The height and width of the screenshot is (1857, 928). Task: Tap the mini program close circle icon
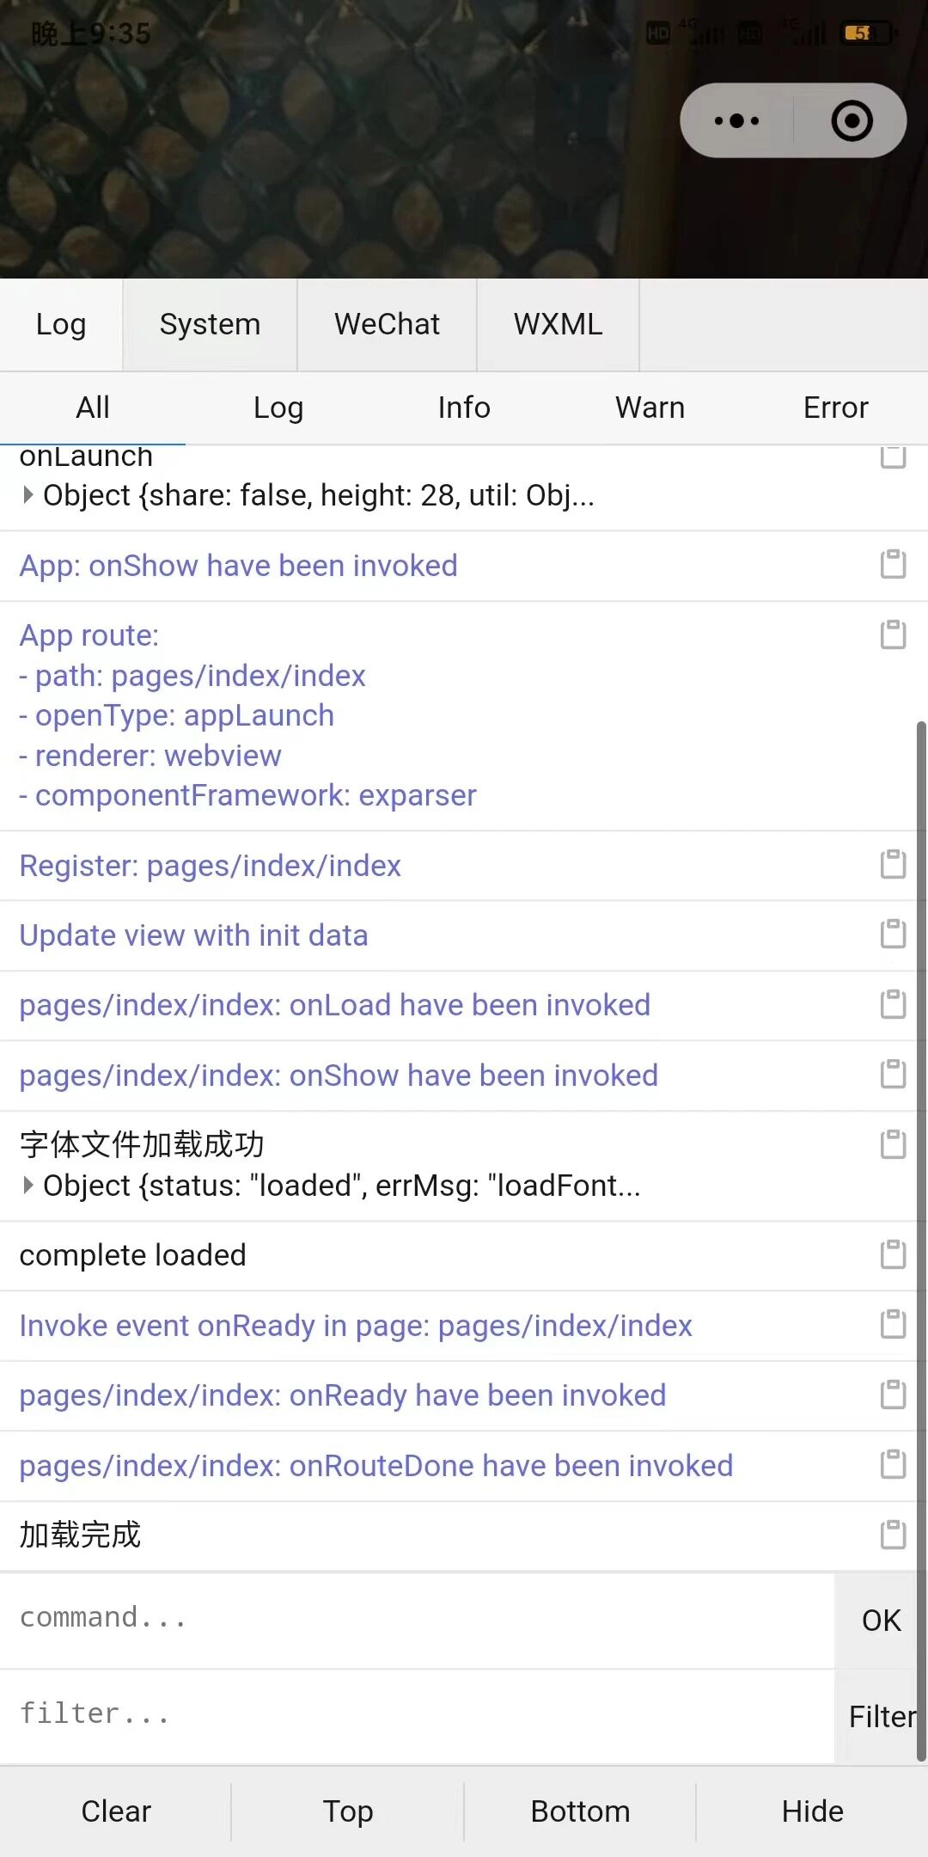852,121
